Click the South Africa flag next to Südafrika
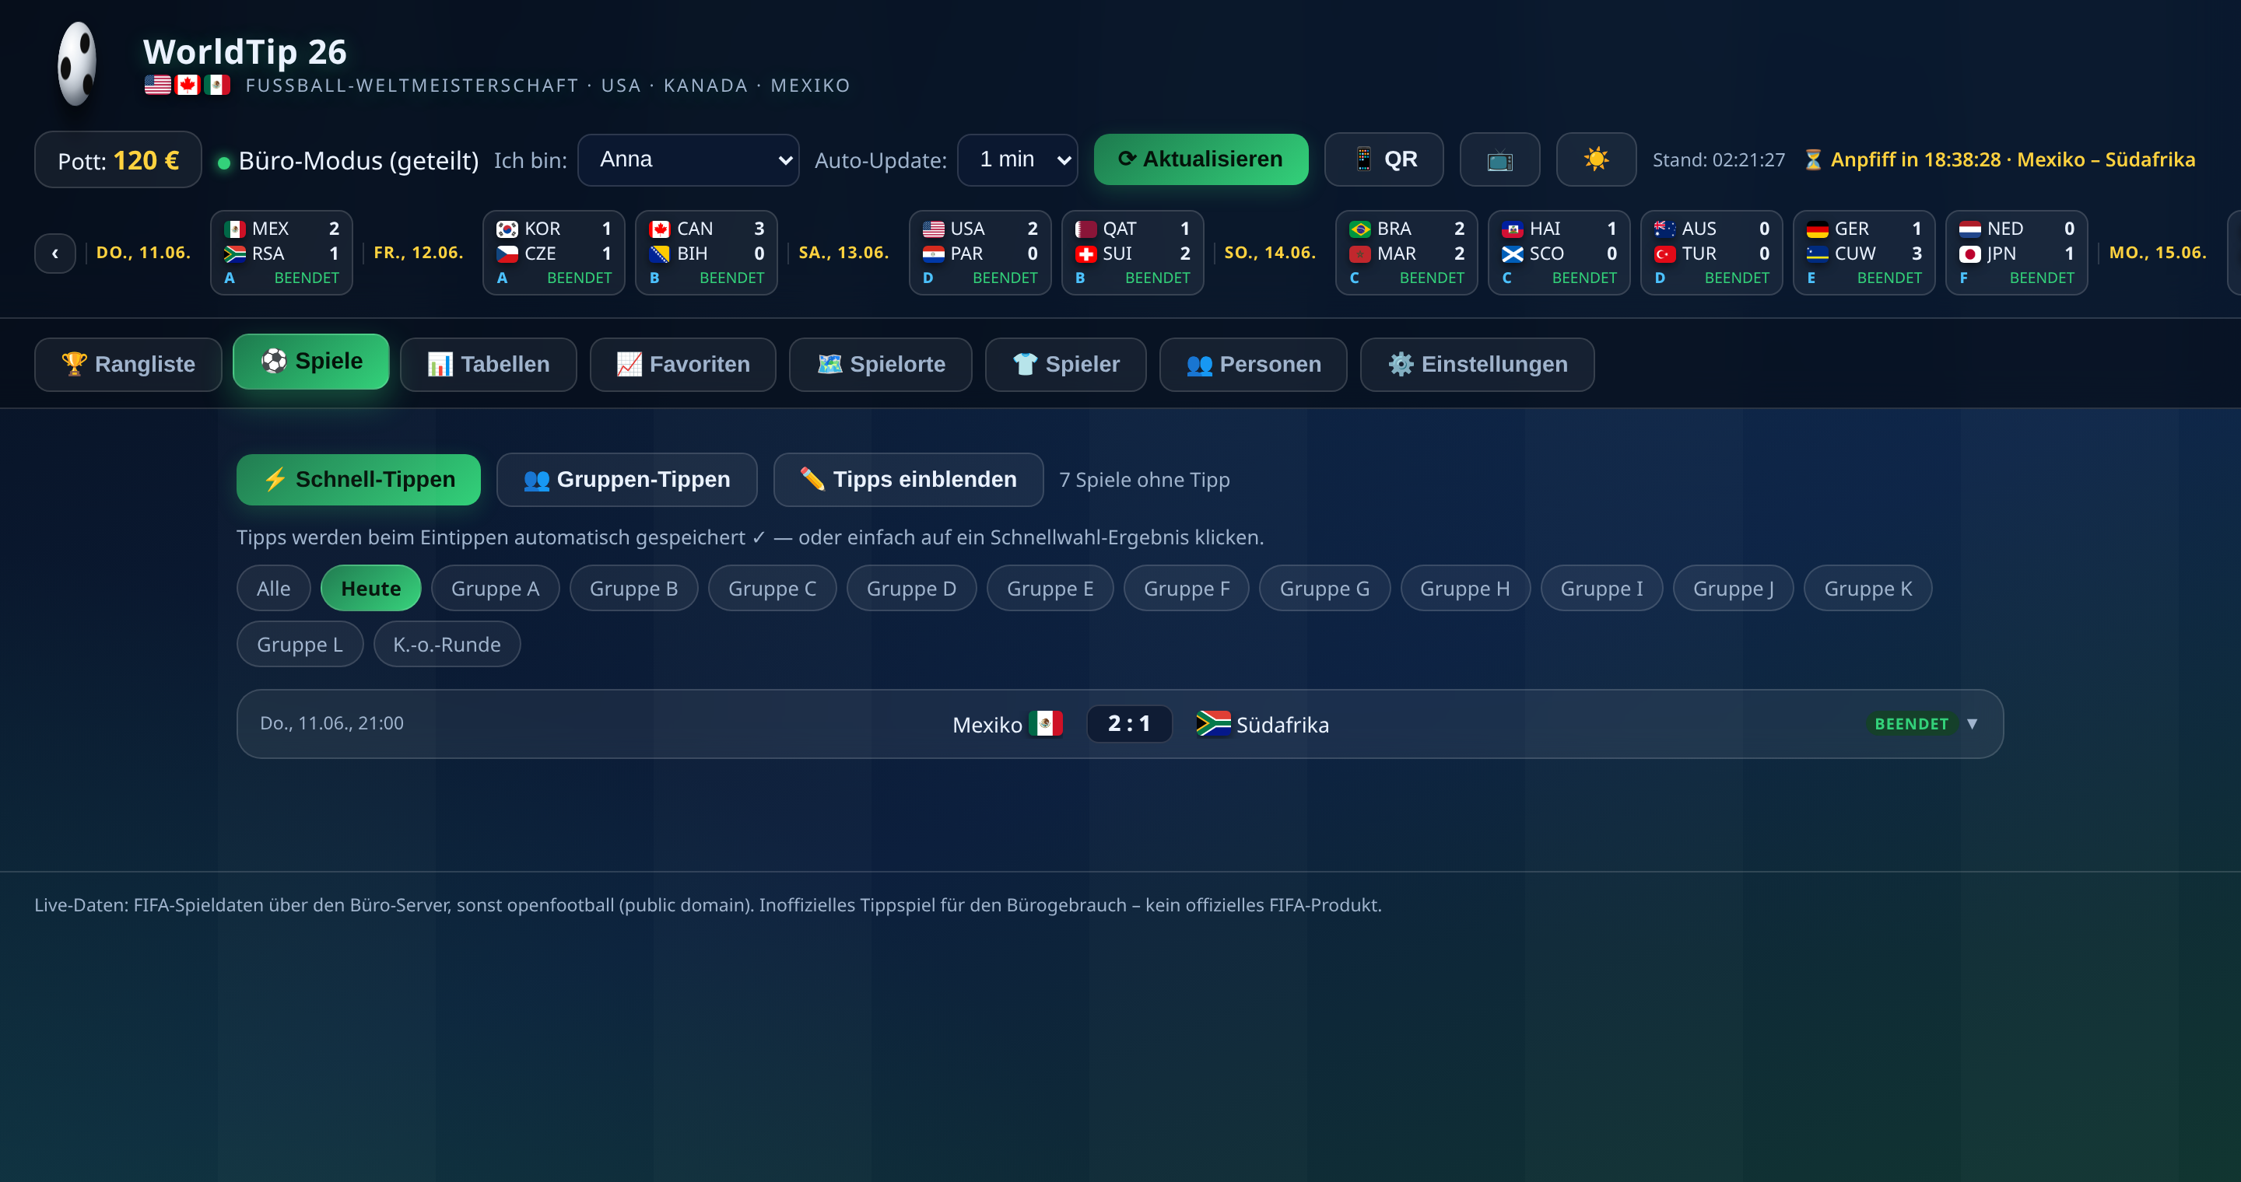Image resolution: width=2241 pixels, height=1182 pixels. [1213, 723]
